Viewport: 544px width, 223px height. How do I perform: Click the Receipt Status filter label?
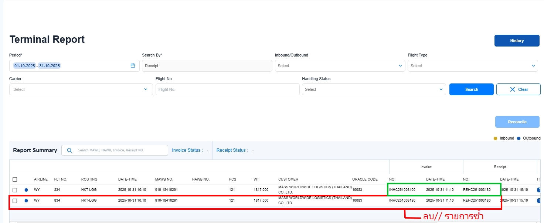[232, 150]
